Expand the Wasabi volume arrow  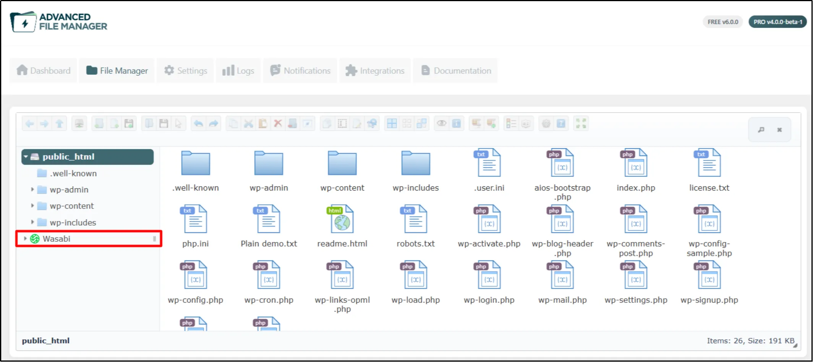[25, 239]
